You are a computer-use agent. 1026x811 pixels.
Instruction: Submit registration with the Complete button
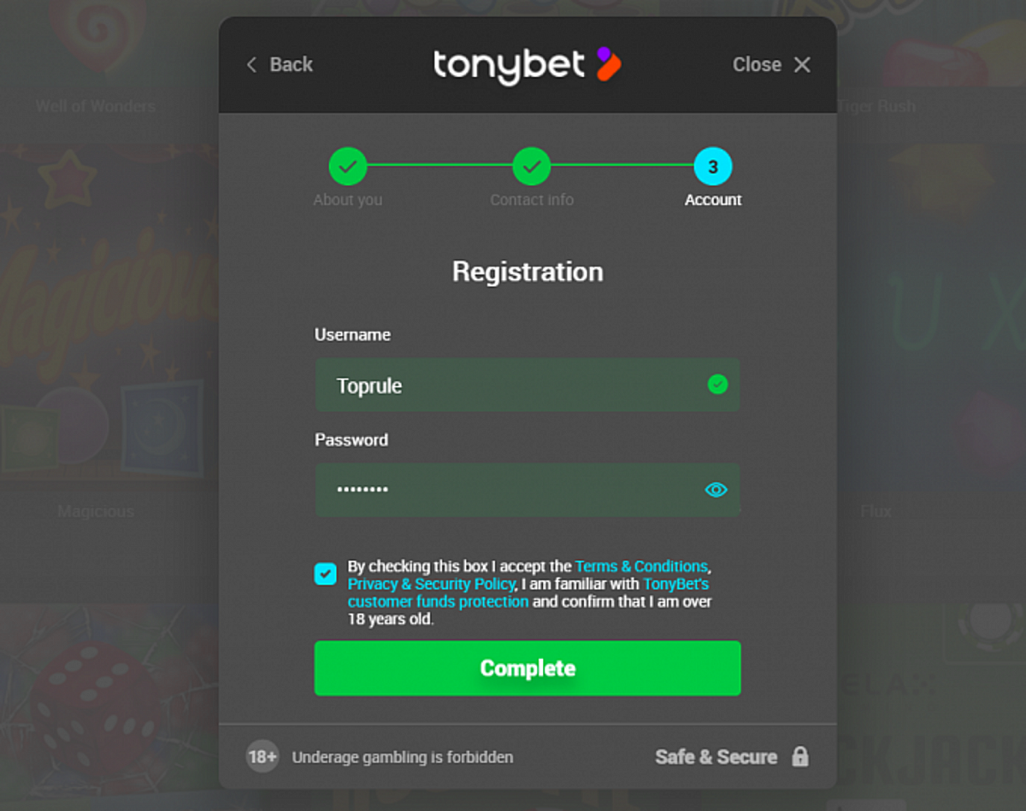528,668
